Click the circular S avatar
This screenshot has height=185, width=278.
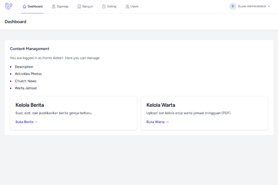[233, 7]
